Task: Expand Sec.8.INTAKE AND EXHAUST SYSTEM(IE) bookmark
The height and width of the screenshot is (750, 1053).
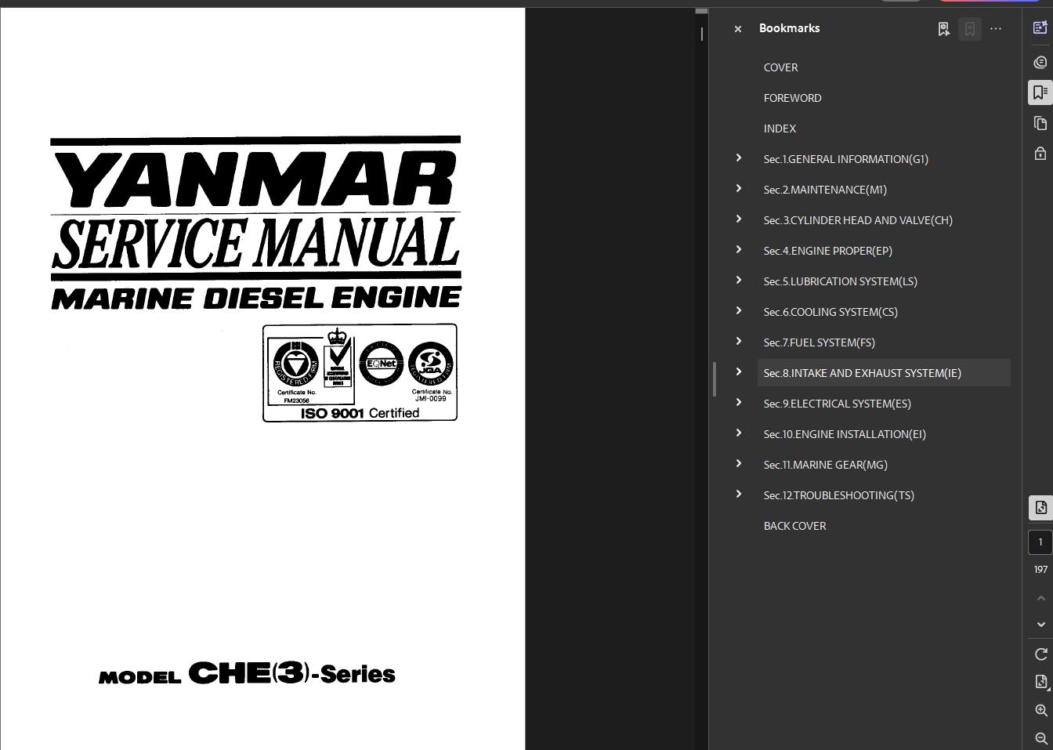Action: 739,372
